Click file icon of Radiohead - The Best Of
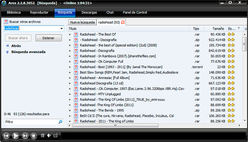 [76, 34]
